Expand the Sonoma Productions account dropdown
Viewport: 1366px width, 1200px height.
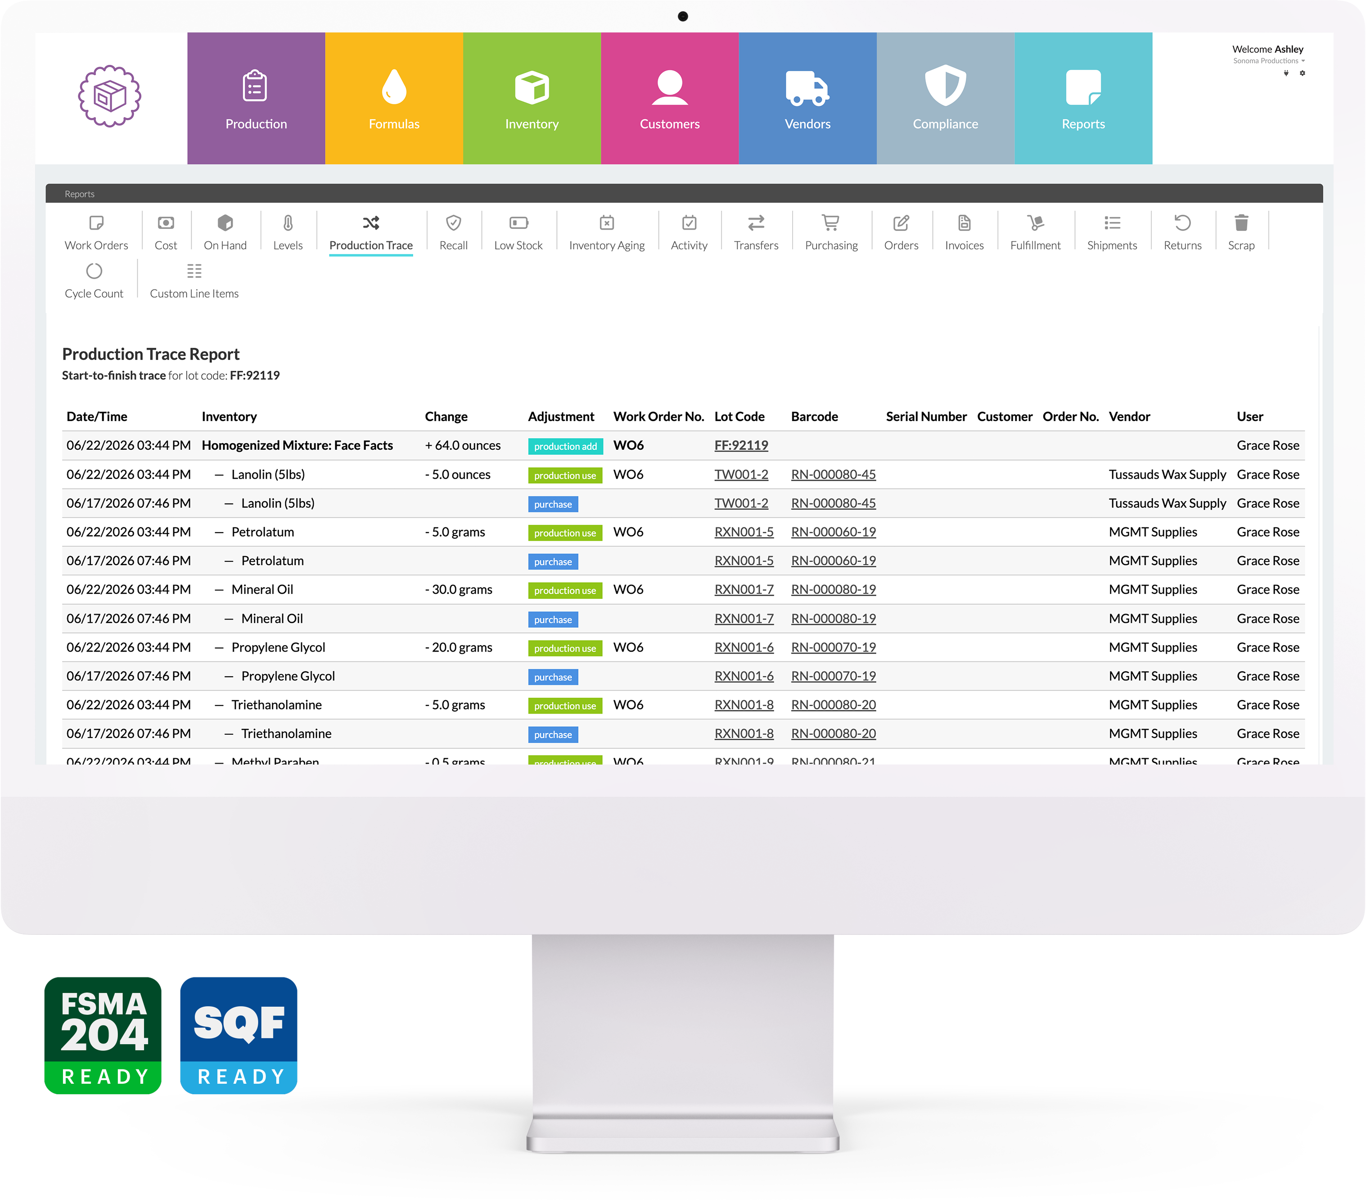point(1268,61)
